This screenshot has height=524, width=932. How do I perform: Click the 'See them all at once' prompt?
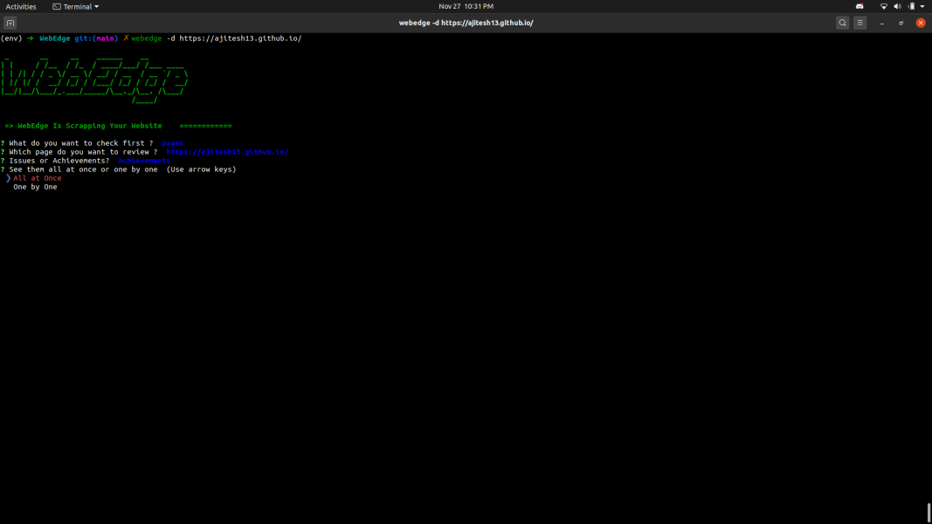coord(83,169)
